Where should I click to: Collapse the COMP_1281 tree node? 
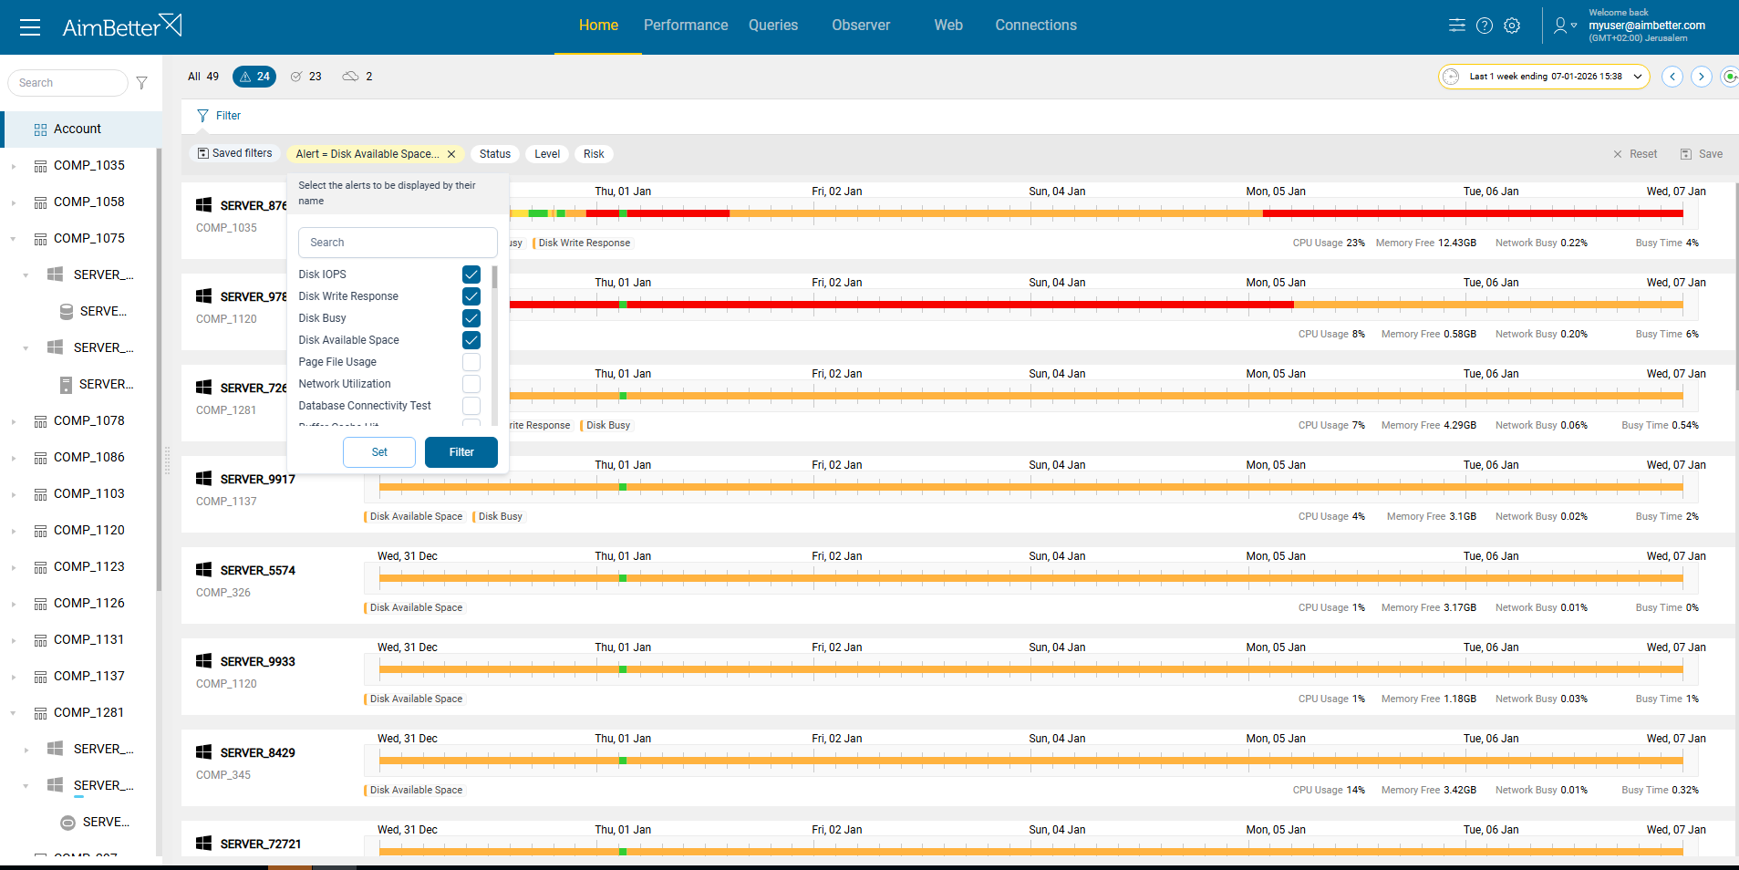coord(14,713)
